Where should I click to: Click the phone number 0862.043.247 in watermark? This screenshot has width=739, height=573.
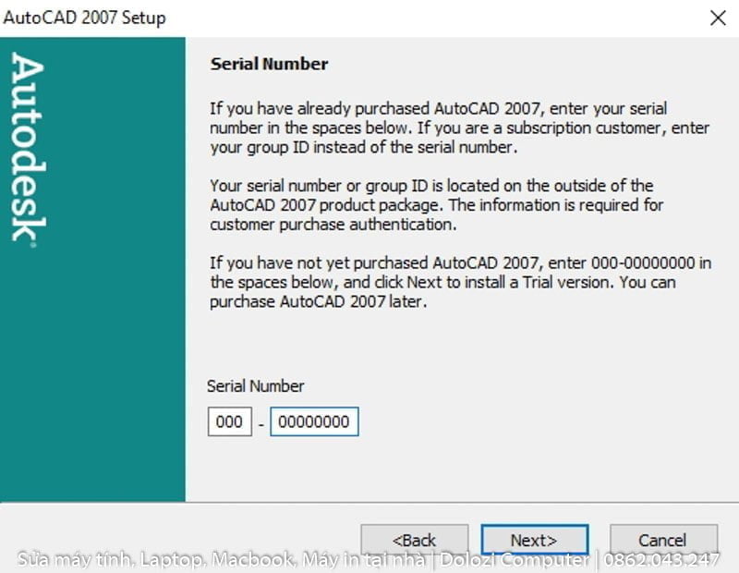coord(662,560)
